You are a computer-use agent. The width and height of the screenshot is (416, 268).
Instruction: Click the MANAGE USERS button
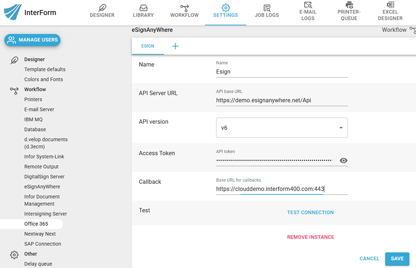[x=33, y=40]
